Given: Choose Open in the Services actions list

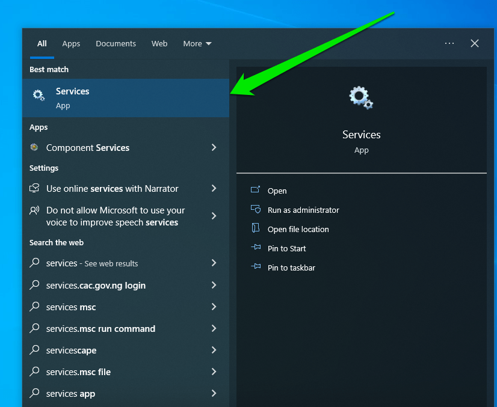Looking at the screenshot, I should [x=277, y=191].
